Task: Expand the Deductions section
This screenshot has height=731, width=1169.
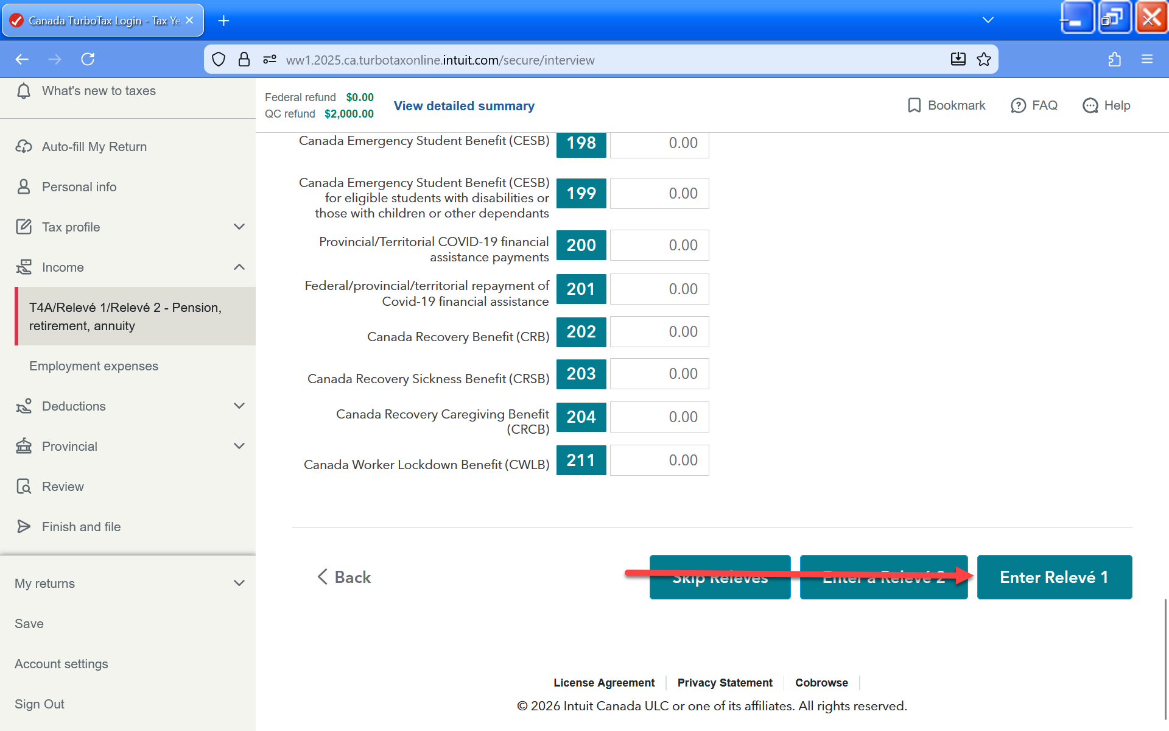Action: 239,406
